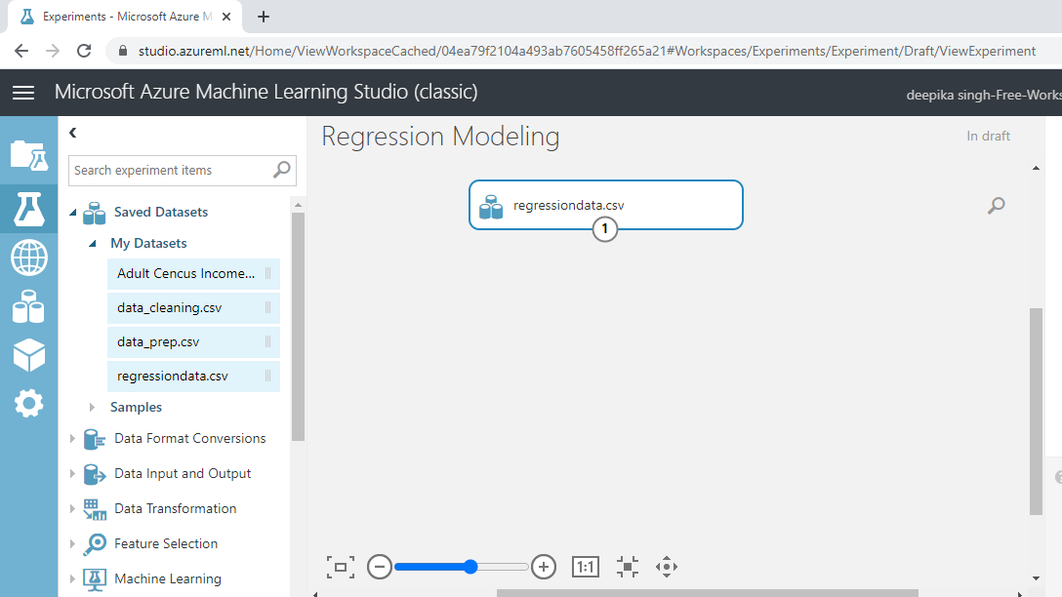1062x597 pixels.
Task: Click the Machine Learning category icon
Action: (94, 579)
